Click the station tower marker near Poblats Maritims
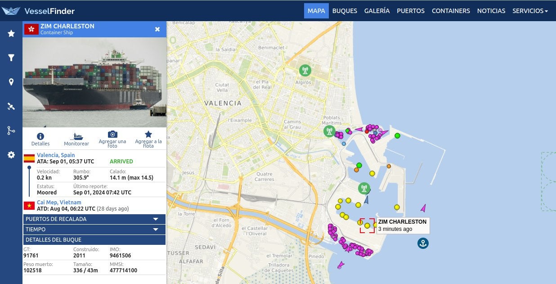The height and width of the screenshot is (284, 556). pos(329,131)
